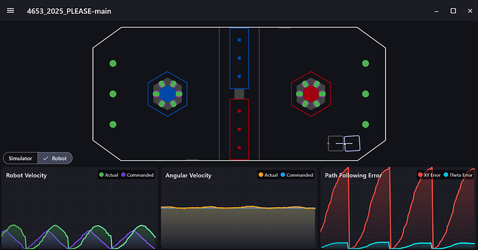Select the highlighted robot outline on field

click(x=352, y=144)
